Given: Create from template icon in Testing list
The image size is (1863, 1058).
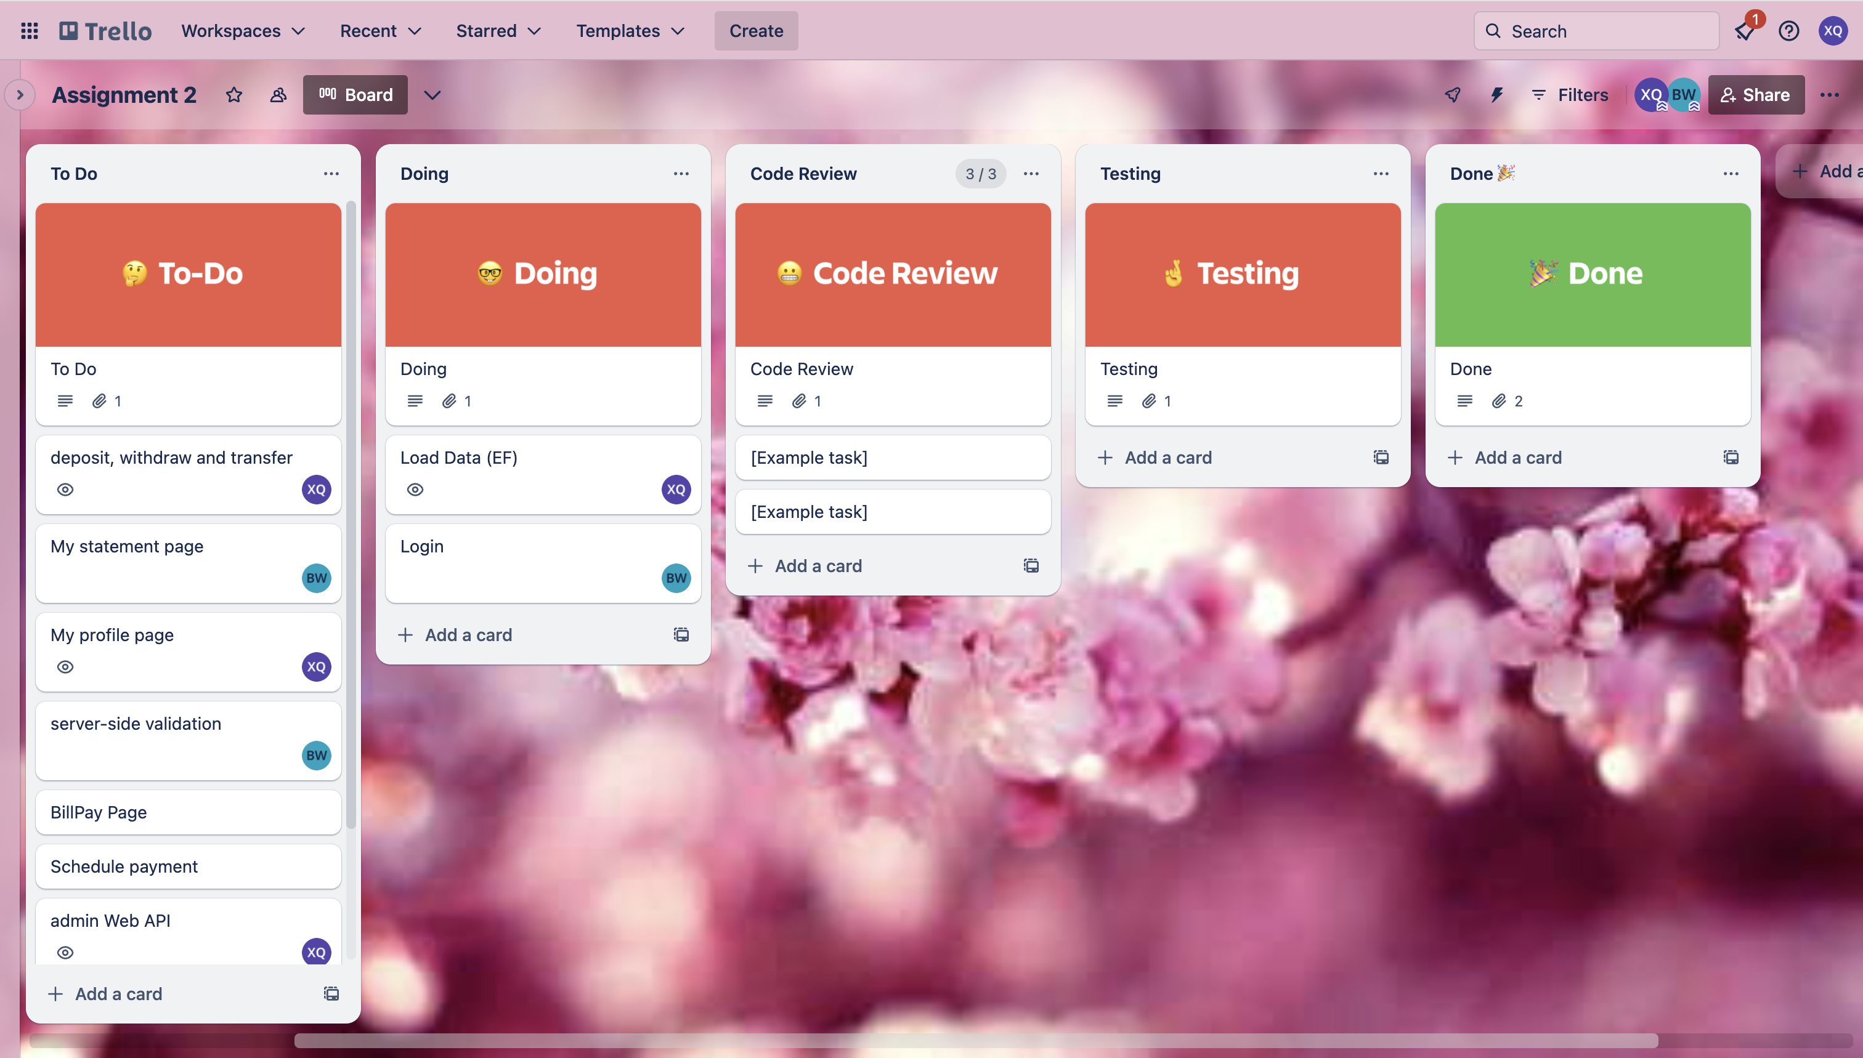Looking at the screenshot, I should (1381, 457).
